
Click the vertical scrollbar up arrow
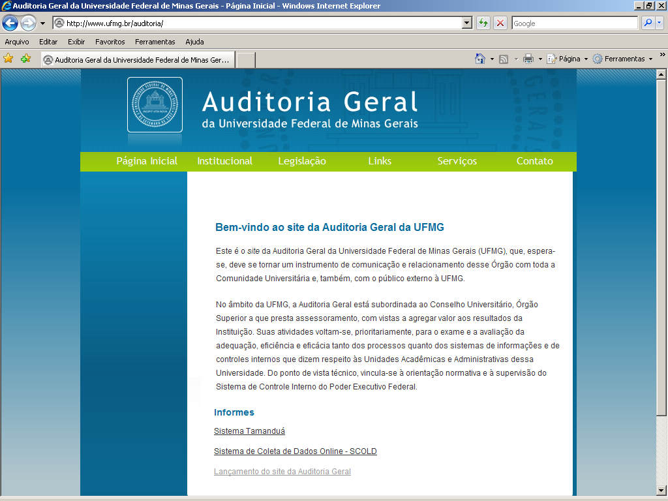click(661, 74)
